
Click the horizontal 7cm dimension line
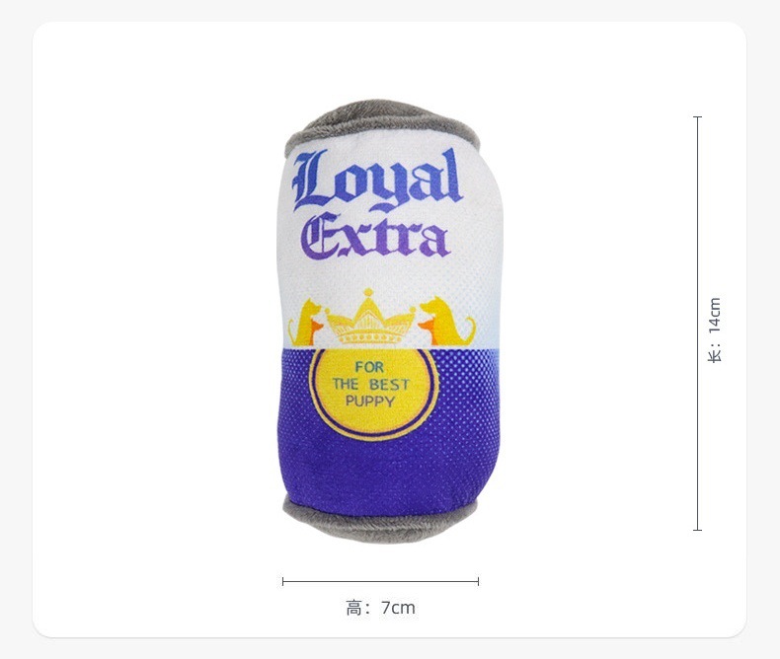pos(380,581)
